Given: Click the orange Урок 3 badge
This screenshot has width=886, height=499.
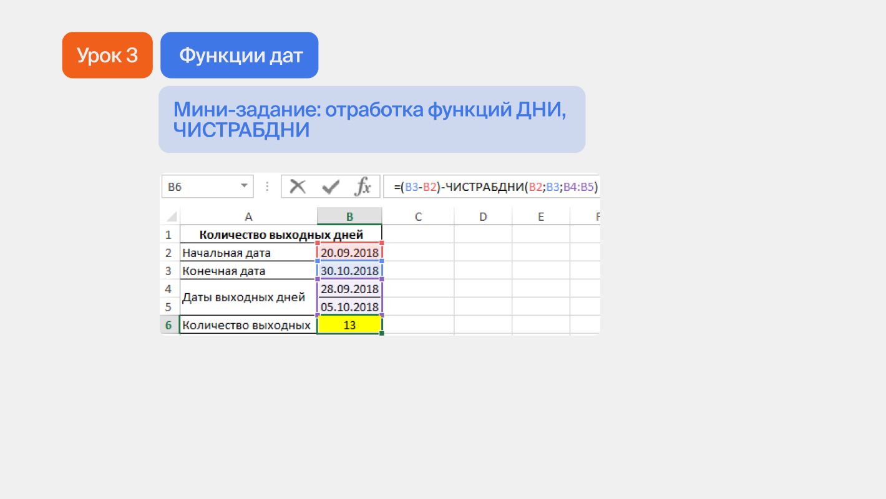Looking at the screenshot, I should pyautogui.click(x=107, y=56).
